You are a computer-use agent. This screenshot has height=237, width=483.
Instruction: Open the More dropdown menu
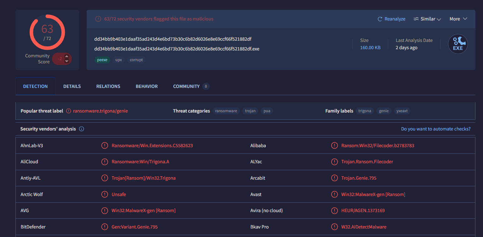pyautogui.click(x=458, y=19)
